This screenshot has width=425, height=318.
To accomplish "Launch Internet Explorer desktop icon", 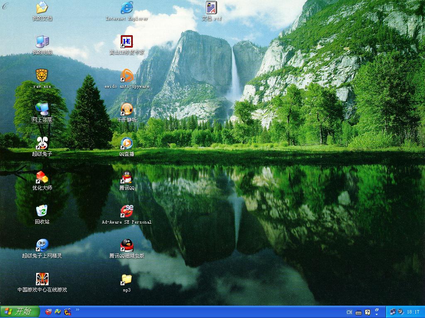I will pos(127,7).
